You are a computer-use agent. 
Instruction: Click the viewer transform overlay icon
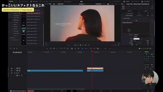click(46, 45)
